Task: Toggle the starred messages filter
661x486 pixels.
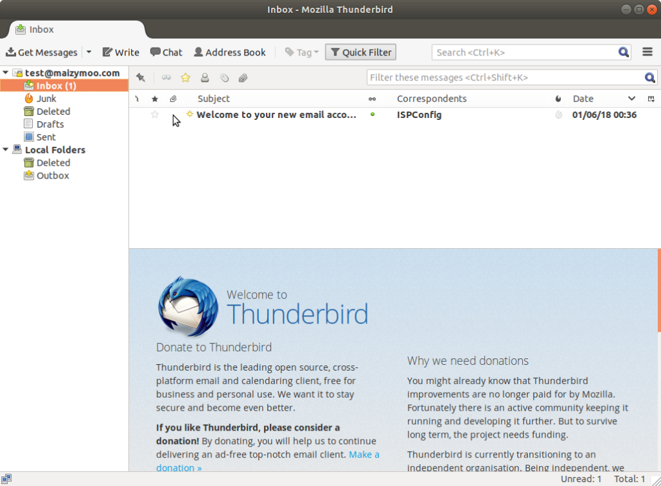Action: click(x=185, y=77)
